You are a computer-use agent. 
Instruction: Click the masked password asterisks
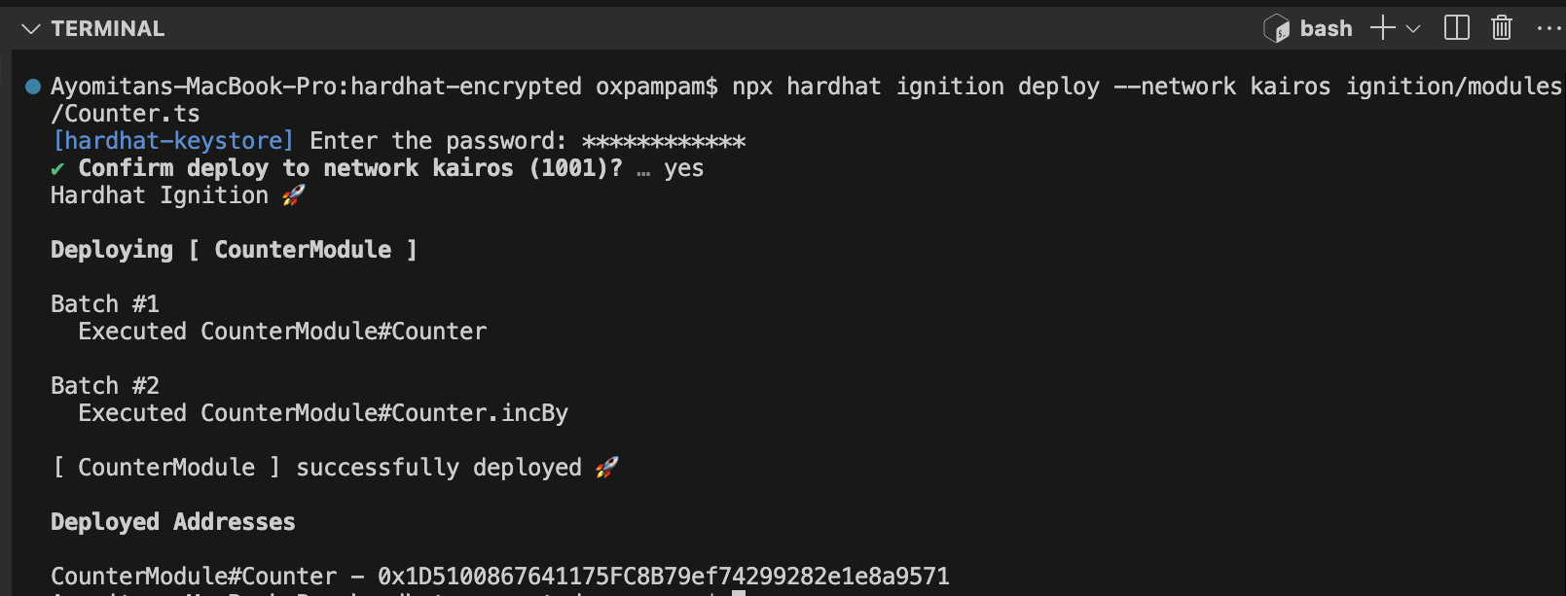(x=664, y=142)
